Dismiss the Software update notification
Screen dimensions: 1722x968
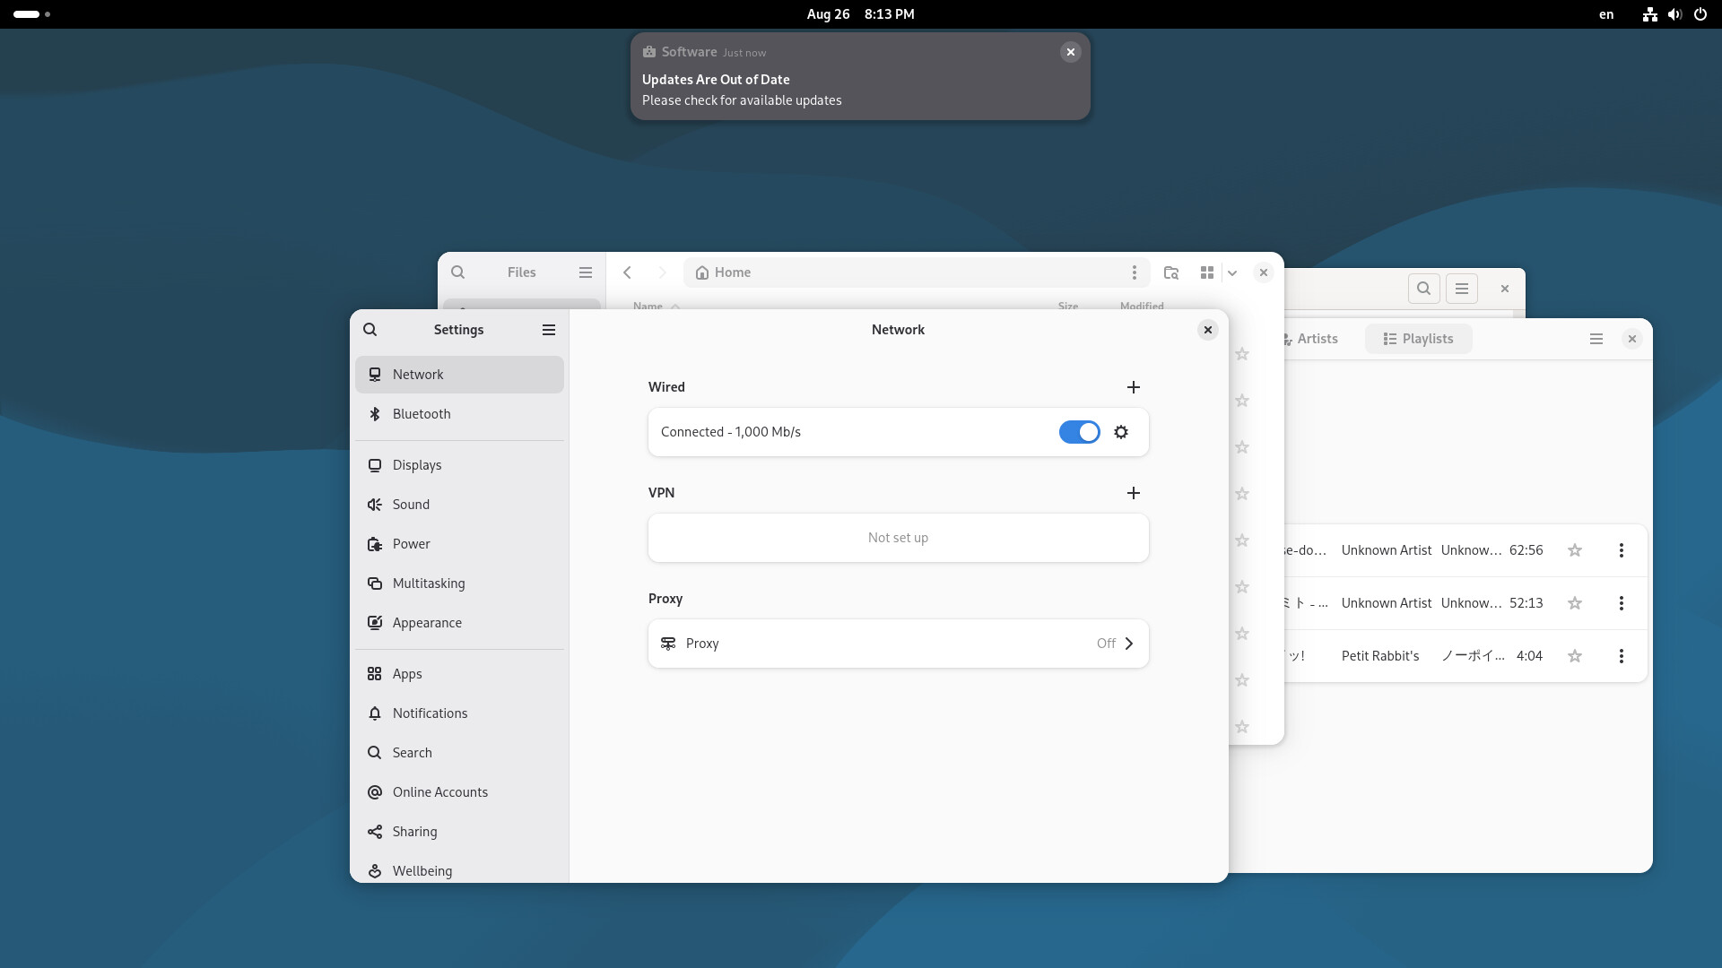coord(1071,52)
